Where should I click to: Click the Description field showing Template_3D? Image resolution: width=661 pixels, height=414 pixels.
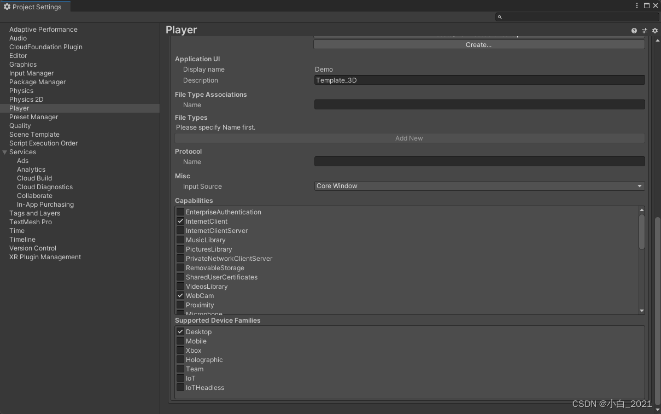[x=479, y=80]
